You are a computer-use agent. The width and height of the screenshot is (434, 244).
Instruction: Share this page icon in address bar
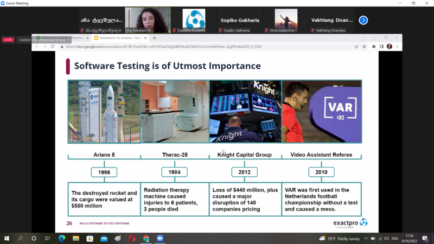pos(356,47)
